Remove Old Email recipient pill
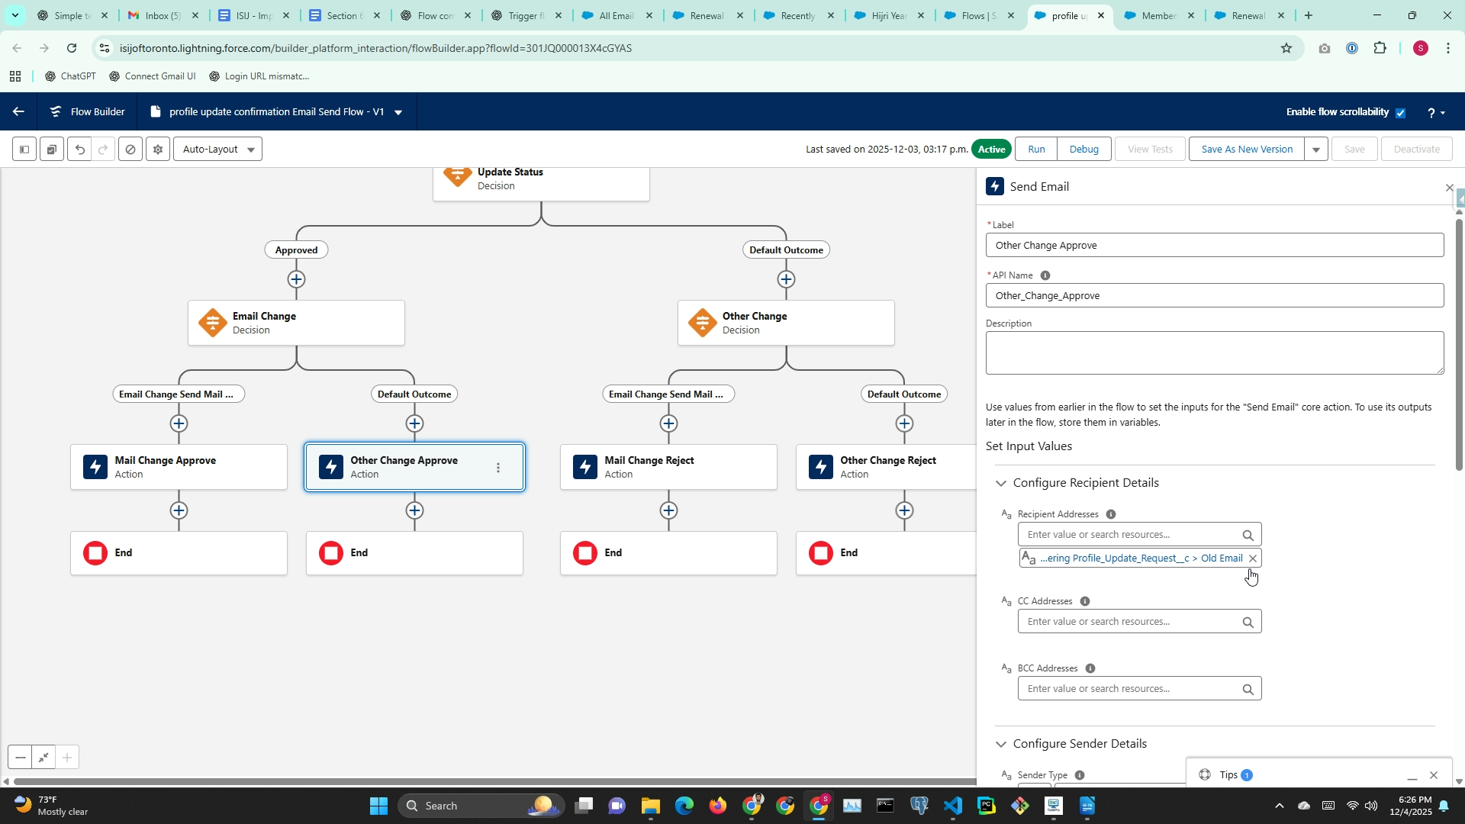Screen dimensions: 1465x824 click(x=1252, y=558)
